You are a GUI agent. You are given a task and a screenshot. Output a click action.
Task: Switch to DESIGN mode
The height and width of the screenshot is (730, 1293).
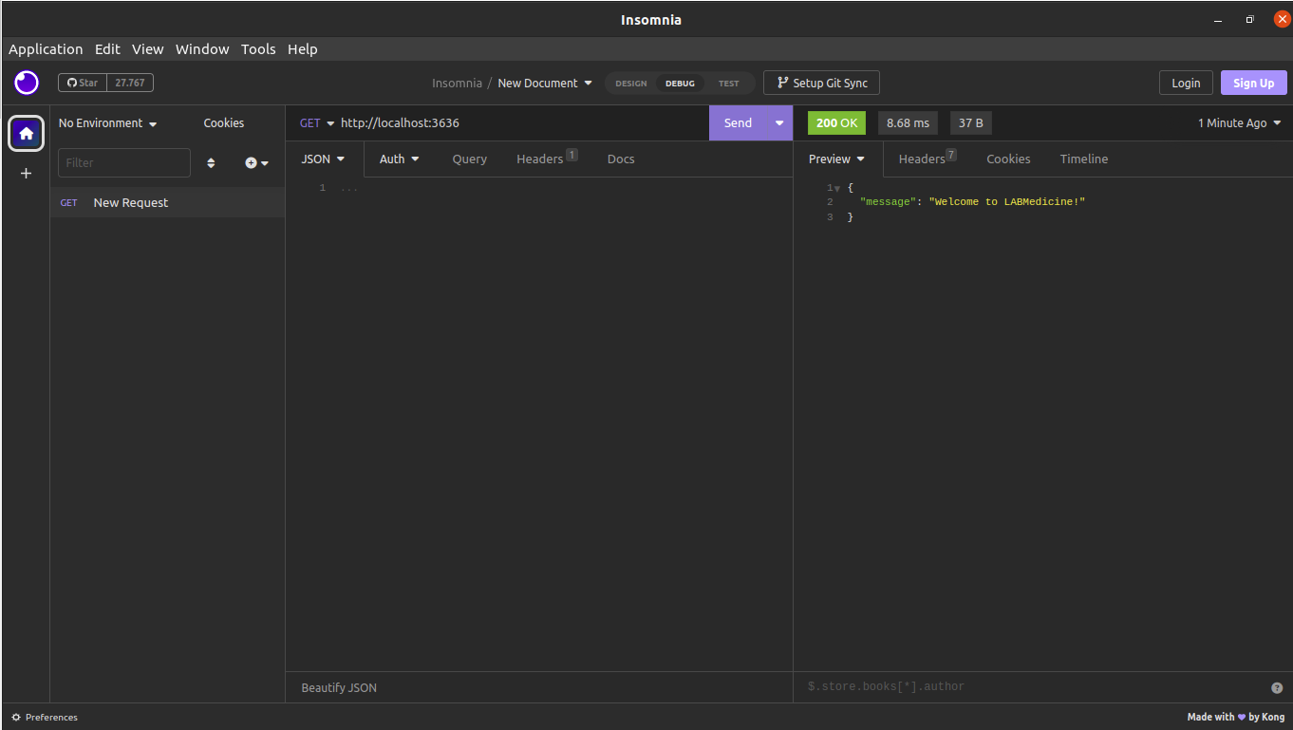pyautogui.click(x=631, y=84)
